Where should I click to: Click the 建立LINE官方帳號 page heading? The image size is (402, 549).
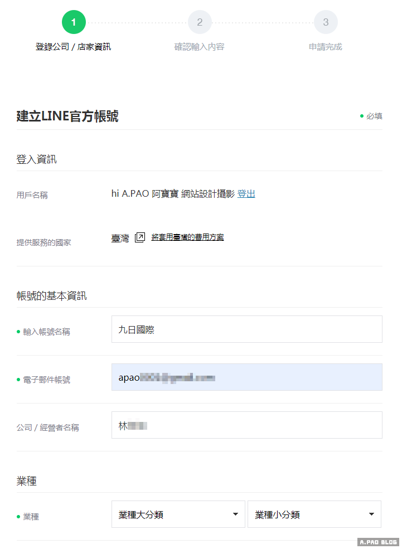[x=67, y=116]
